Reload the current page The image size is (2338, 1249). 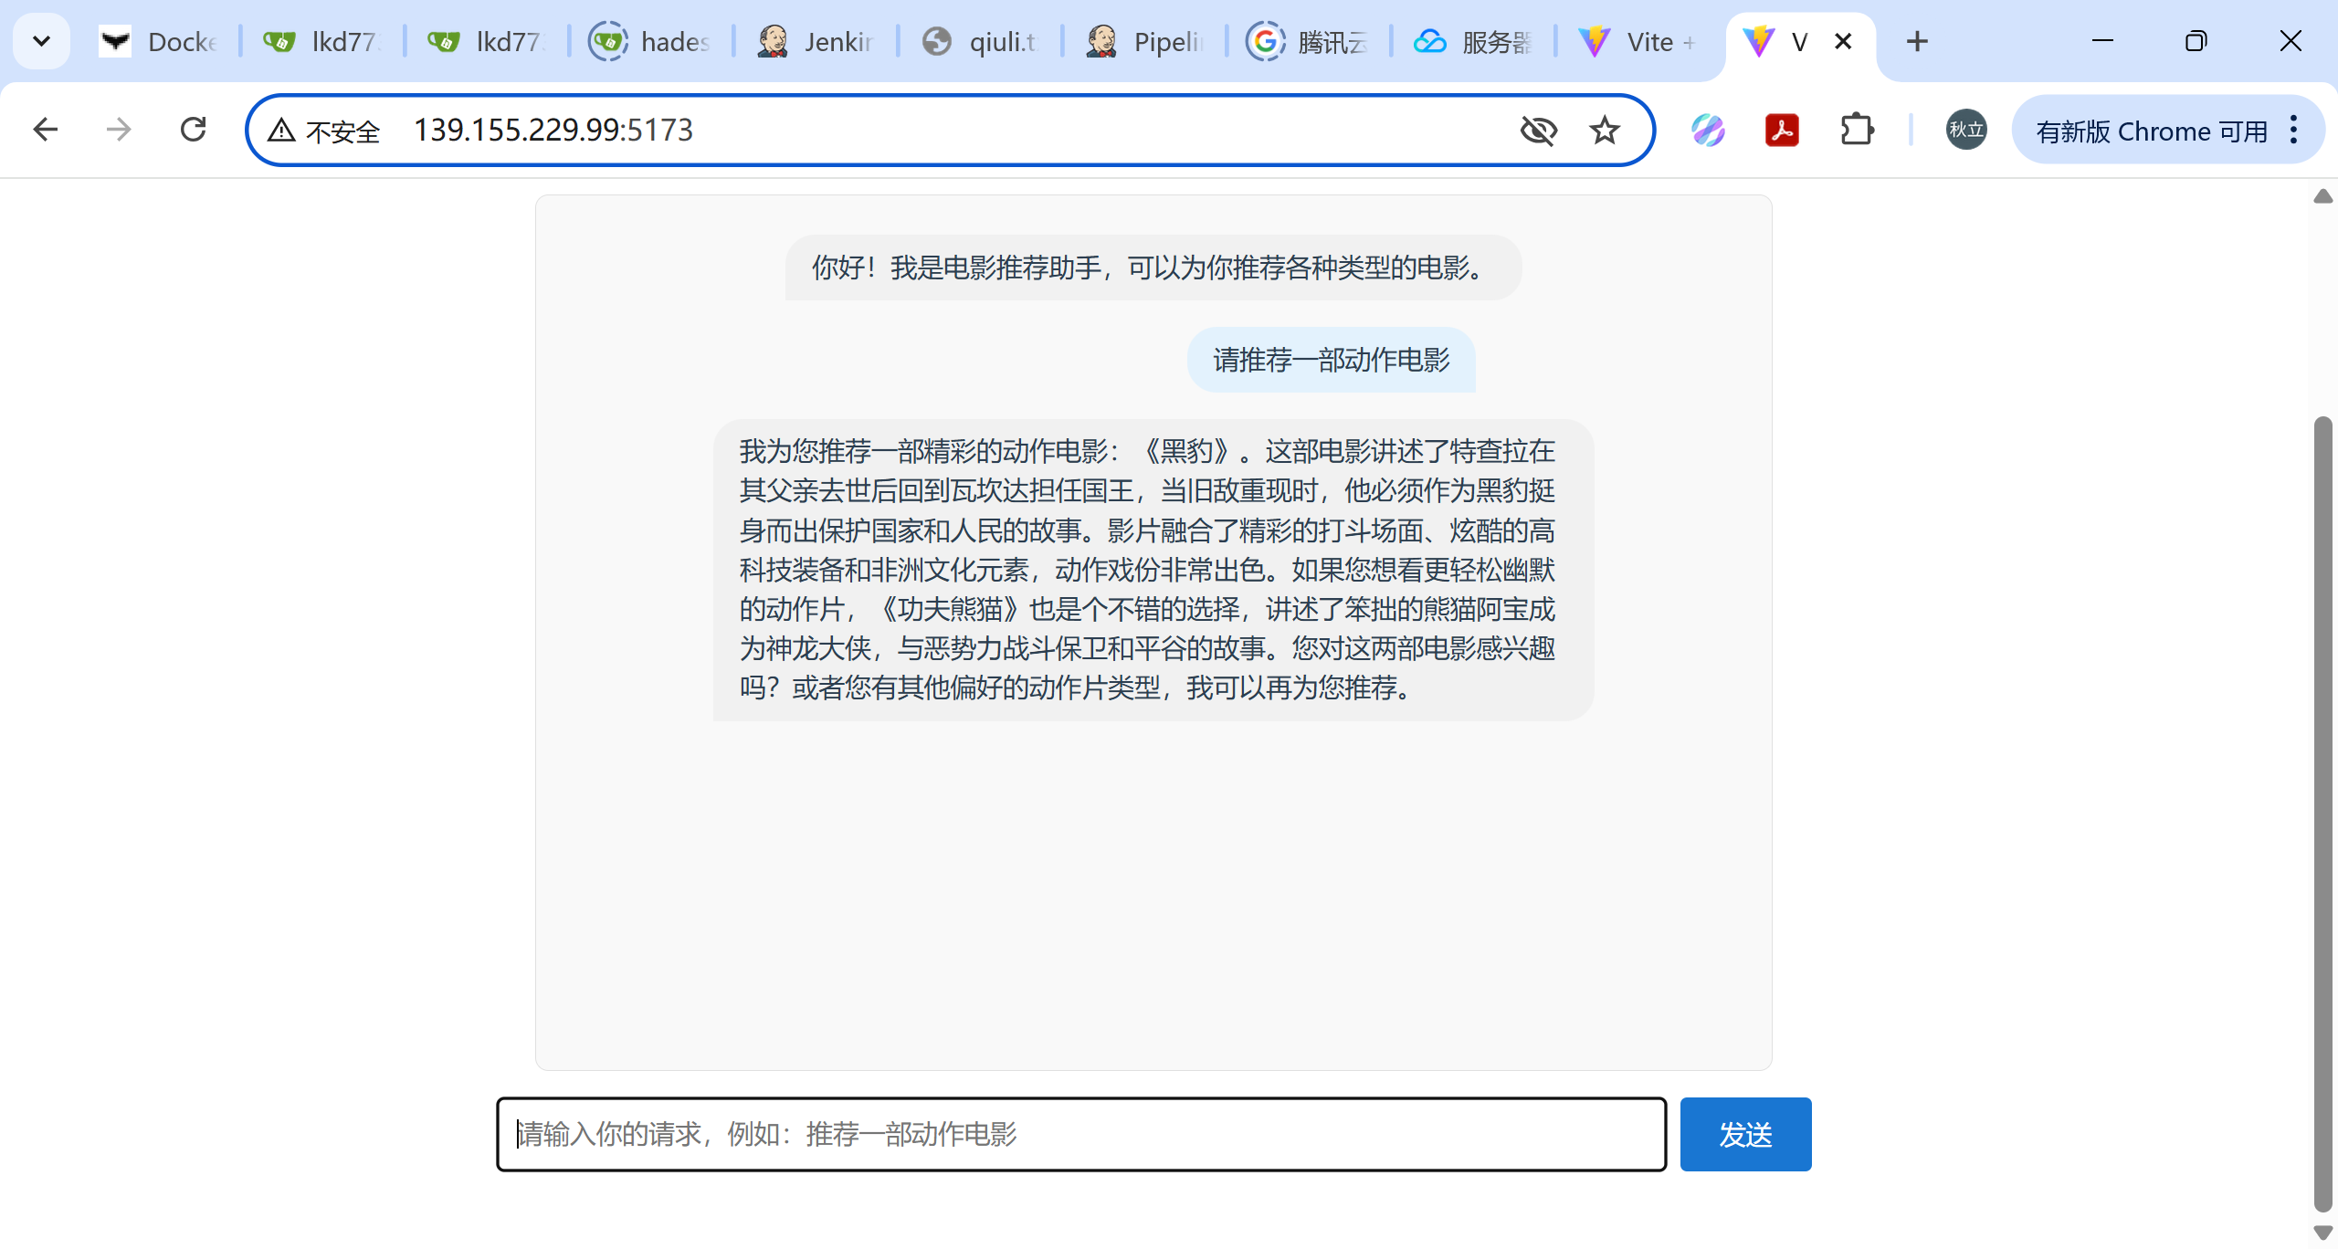pyautogui.click(x=193, y=130)
